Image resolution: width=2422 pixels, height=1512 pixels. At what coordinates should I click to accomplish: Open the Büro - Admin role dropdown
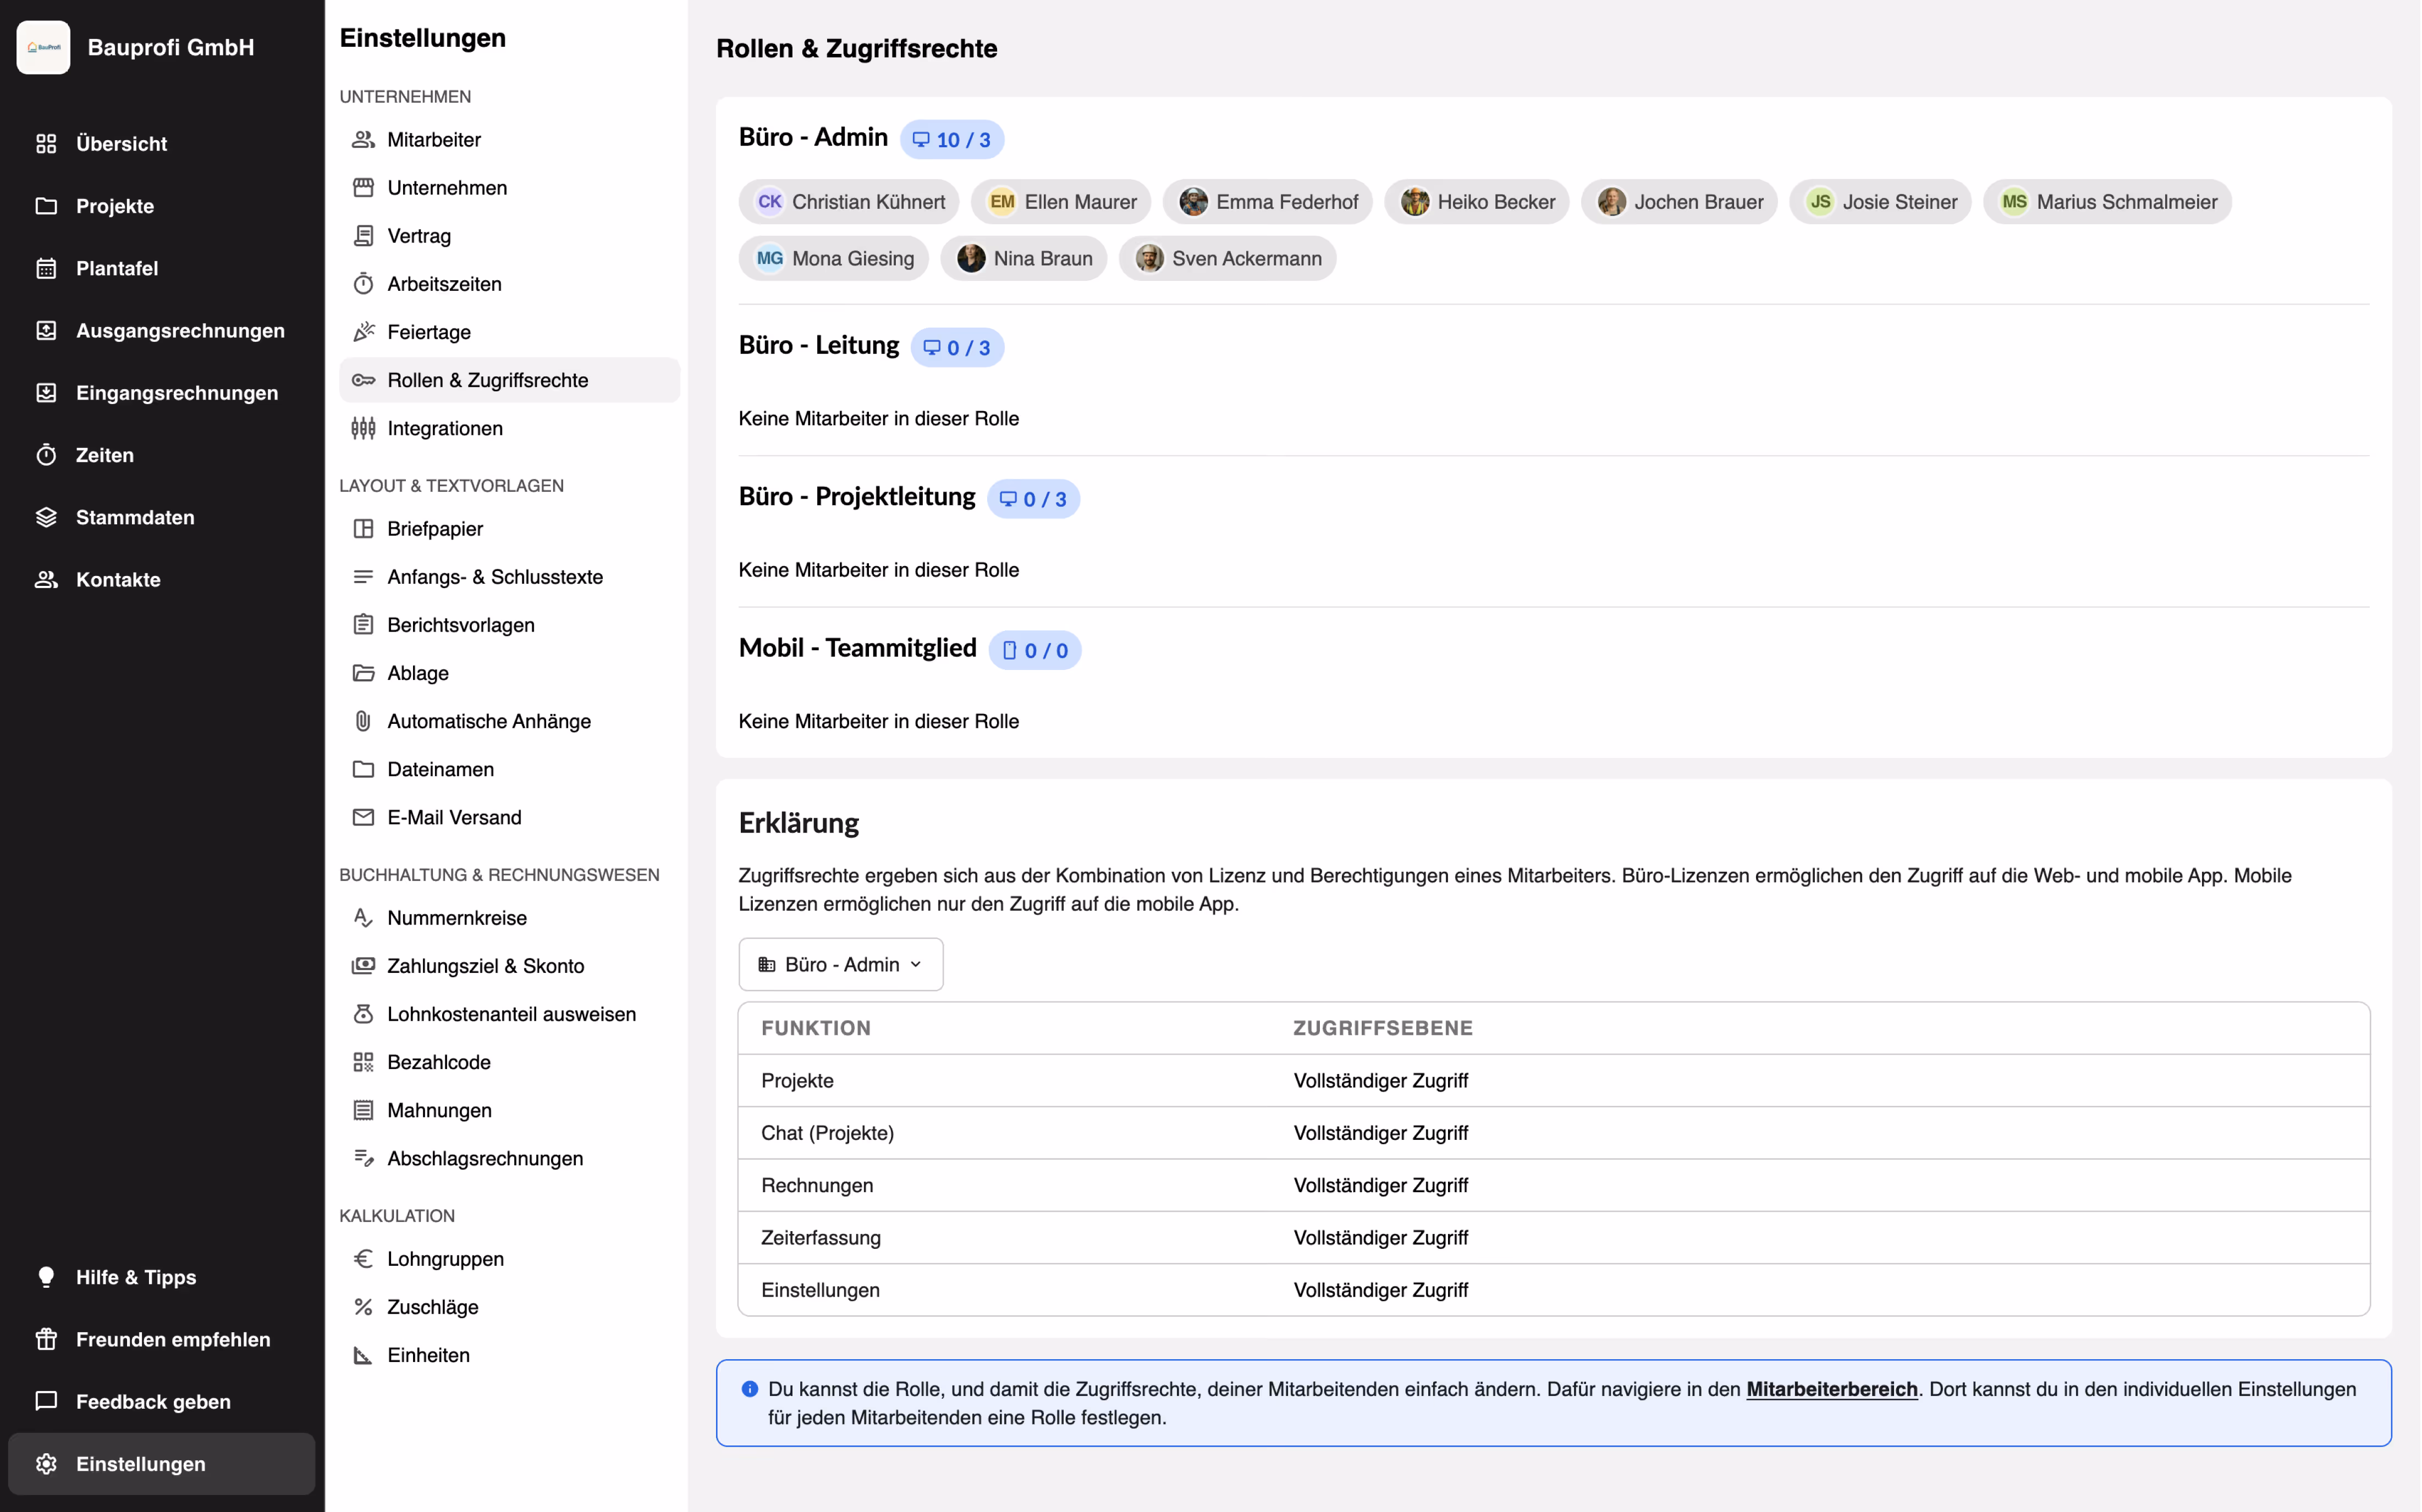pos(840,964)
